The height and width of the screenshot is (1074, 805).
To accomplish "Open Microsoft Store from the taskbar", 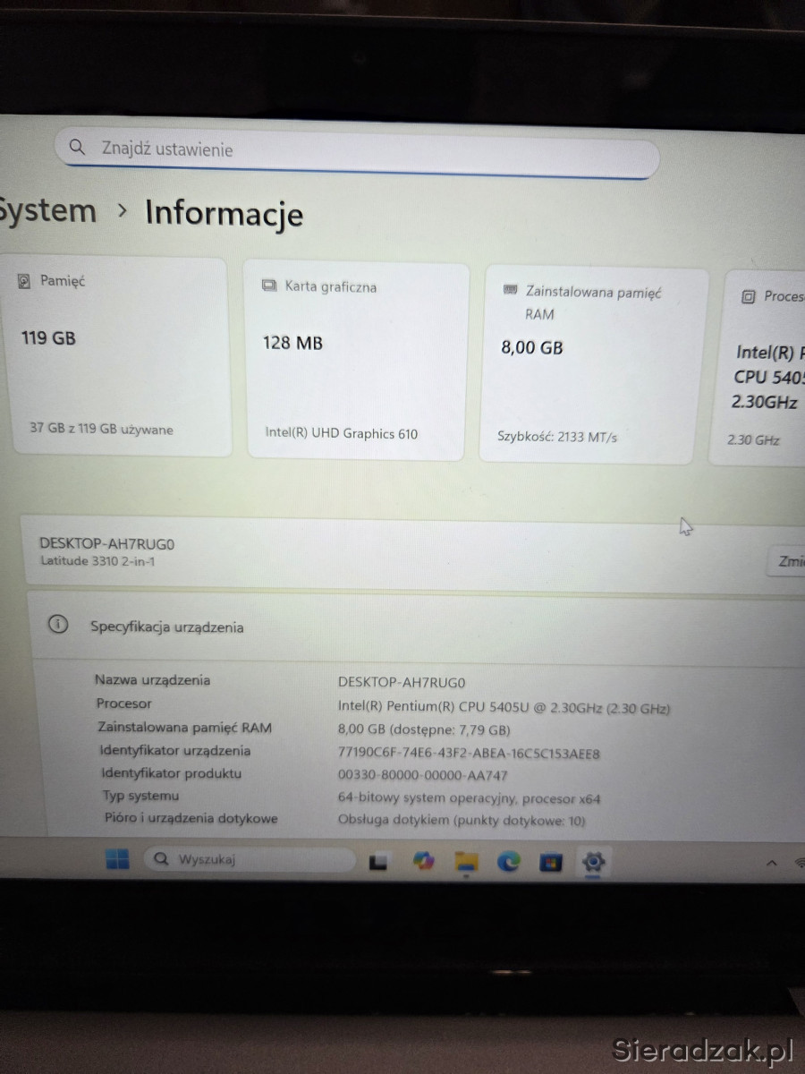I will (x=550, y=863).
